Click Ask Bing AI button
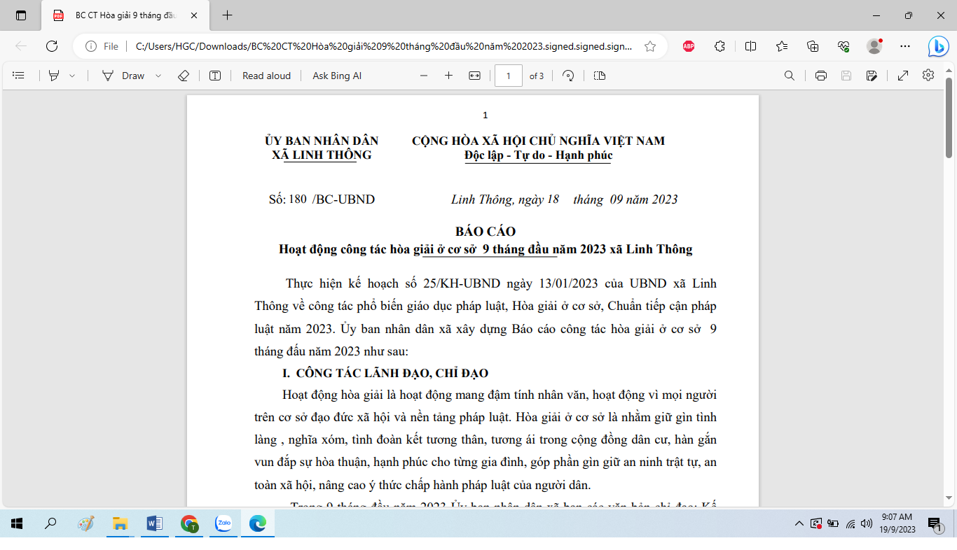The image size is (957, 550). point(337,76)
